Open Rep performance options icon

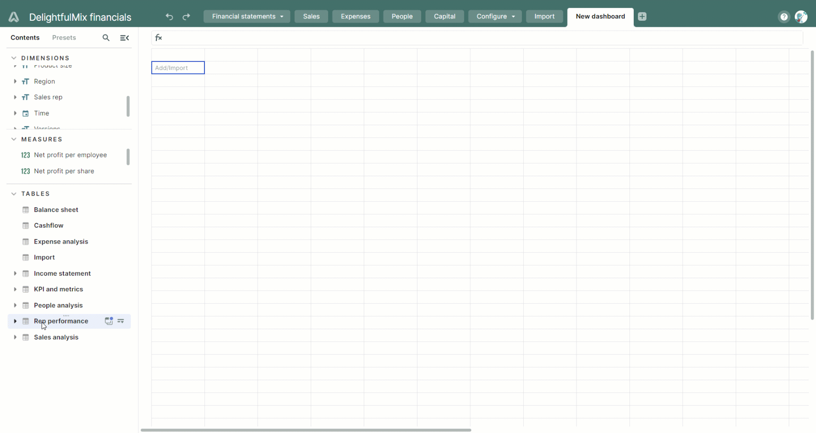121,321
